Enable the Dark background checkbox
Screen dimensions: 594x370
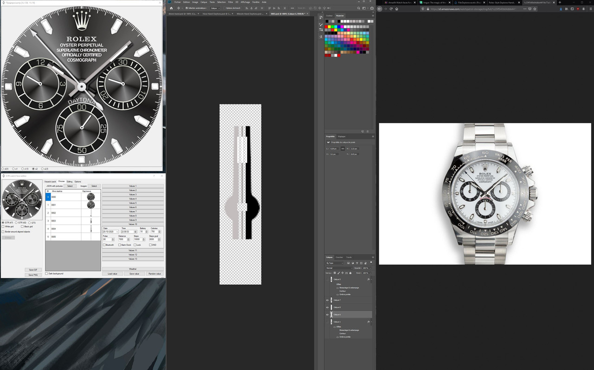click(47, 273)
